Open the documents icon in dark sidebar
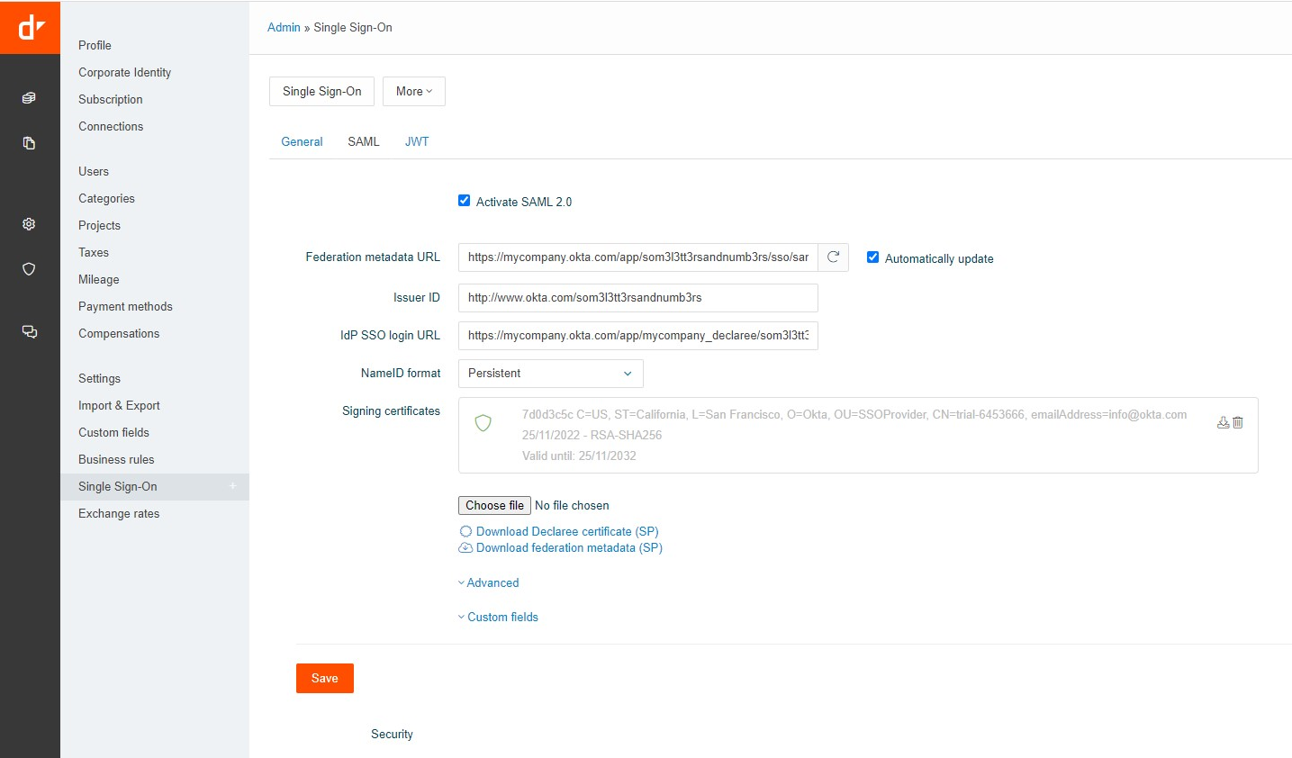Image resolution: width=1292 pixels, height=758 pixels. [29, 143]
